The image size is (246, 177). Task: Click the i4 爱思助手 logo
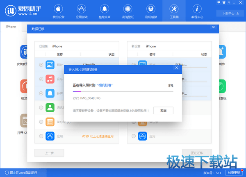point(23,11)
